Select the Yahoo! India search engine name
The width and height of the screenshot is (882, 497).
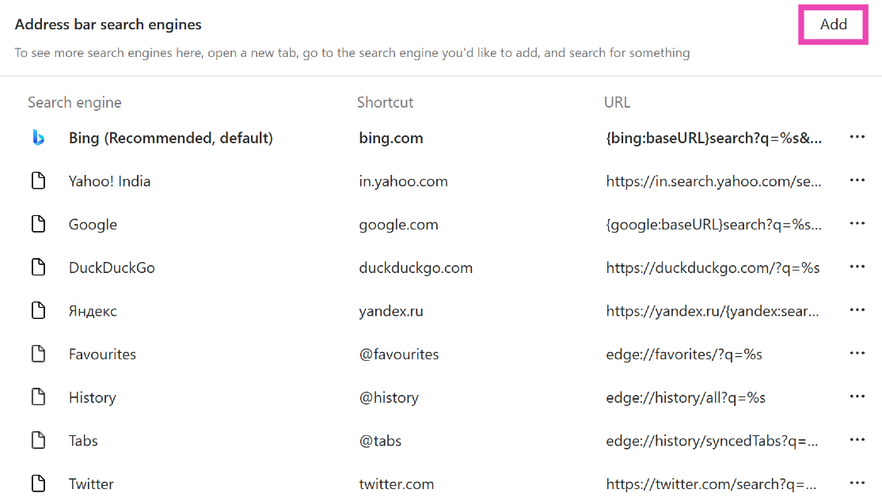tap(109, 181)
